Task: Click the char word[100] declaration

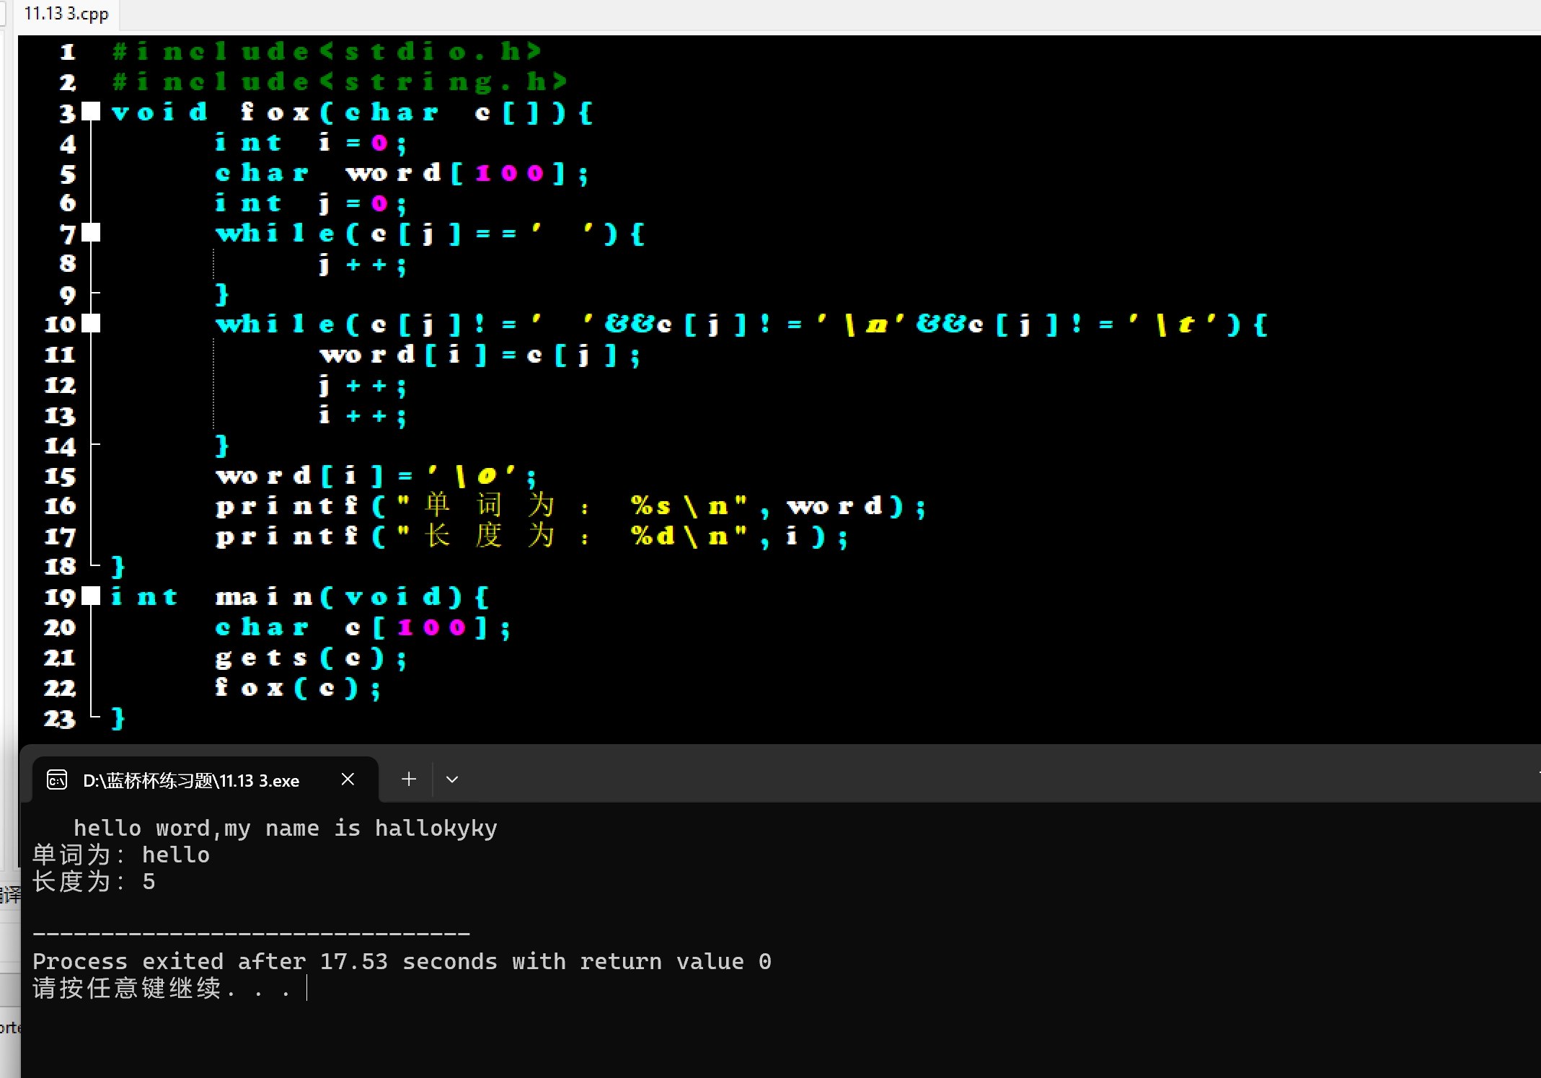Action: [401, 173]
